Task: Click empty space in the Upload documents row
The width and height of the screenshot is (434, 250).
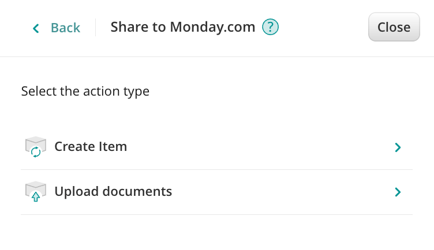Action: click(x=277, y=191)
